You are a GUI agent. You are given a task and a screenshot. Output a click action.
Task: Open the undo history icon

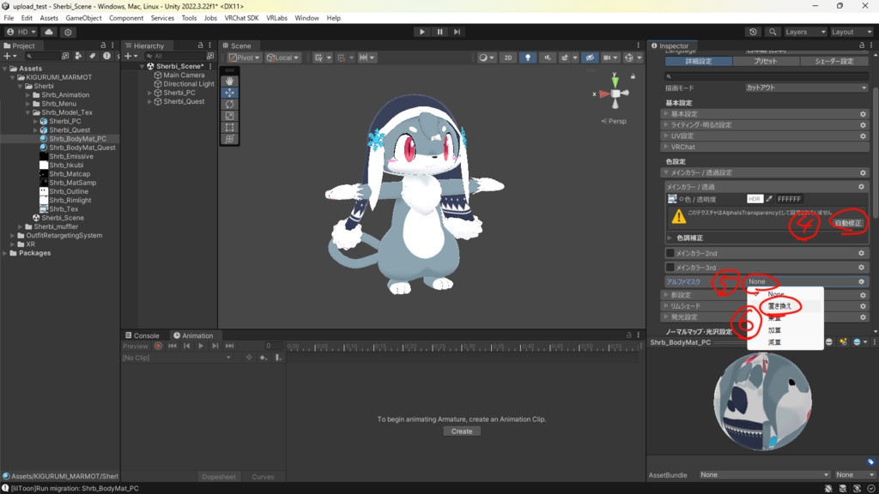coord(753,32)
